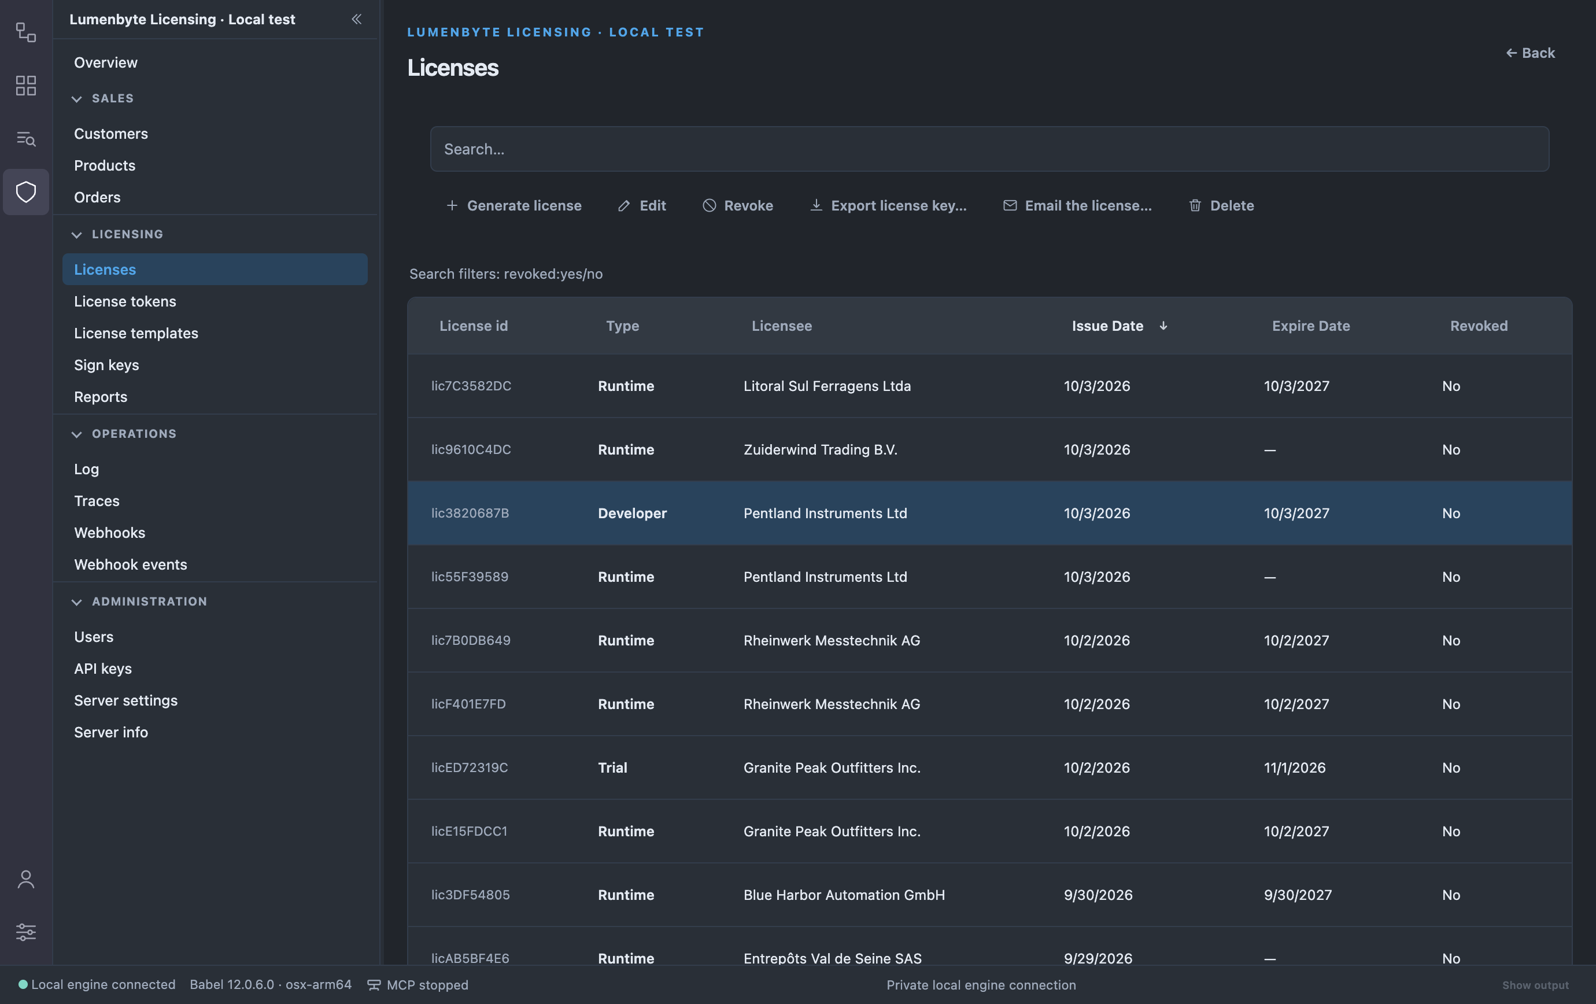Click the Generate license plus icon
Screen dimensions: 1596x1004
452,205
